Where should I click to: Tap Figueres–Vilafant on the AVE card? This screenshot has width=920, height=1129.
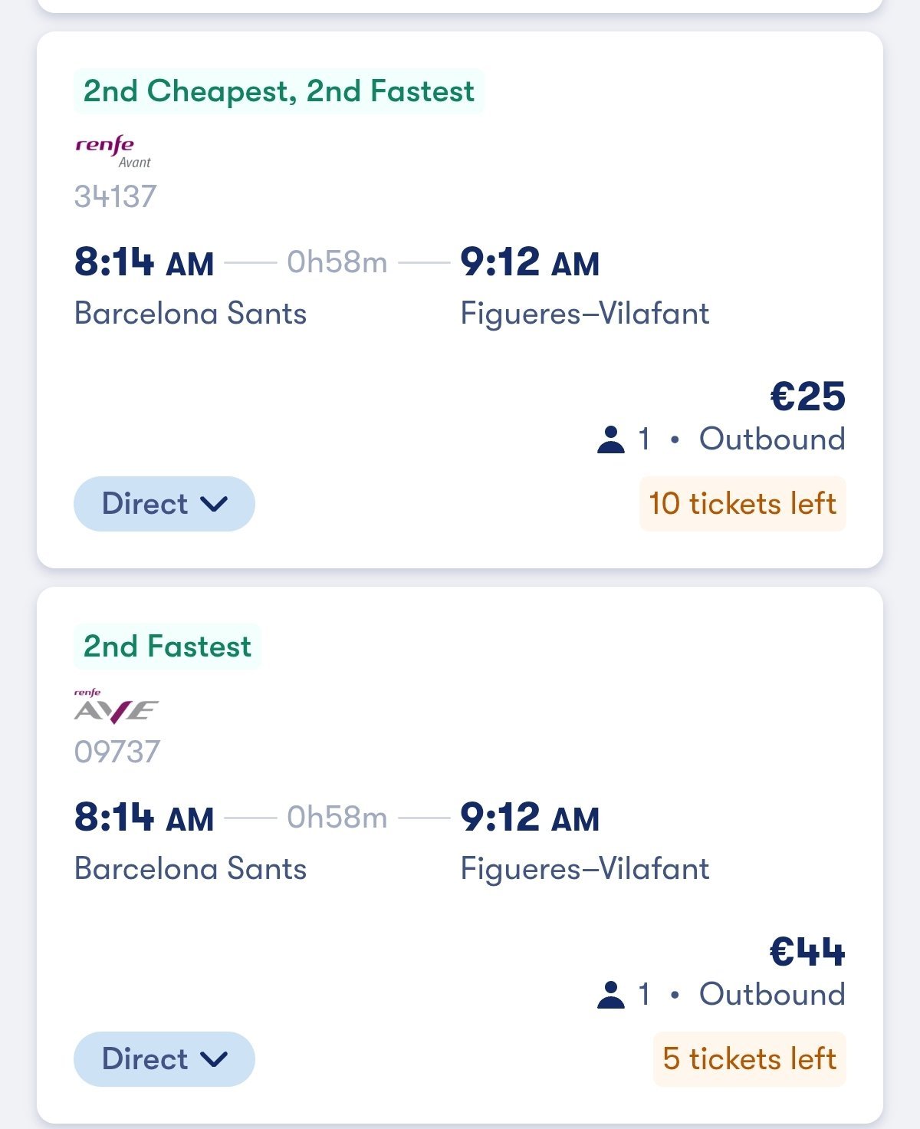[584, 869]
